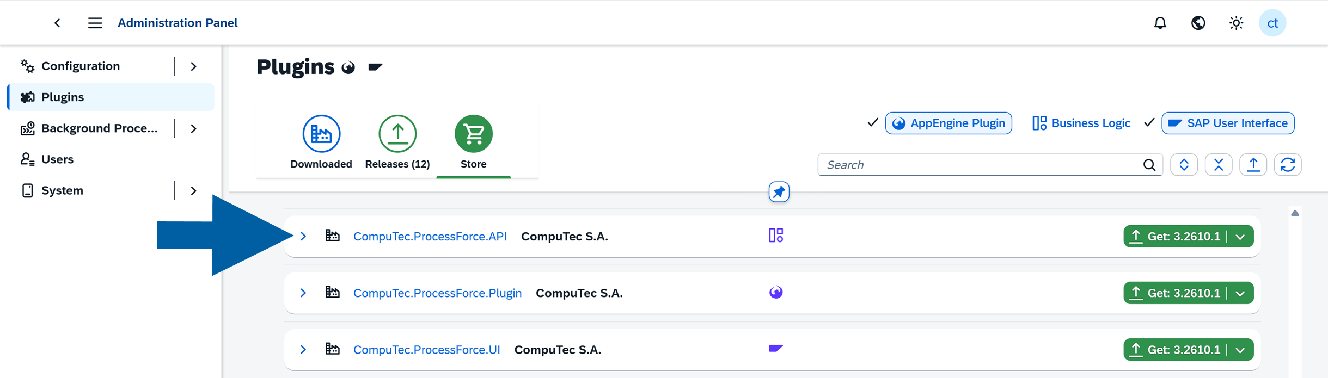The image size is (1328, 378).
Task: Toggle the hamburger navigation menu
Action: click(95, 23)
